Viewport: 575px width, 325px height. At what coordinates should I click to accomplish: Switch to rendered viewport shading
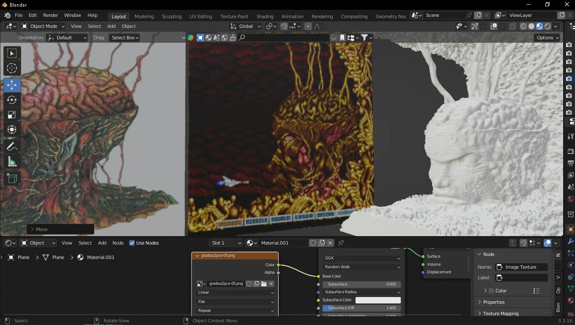(548, 26)
